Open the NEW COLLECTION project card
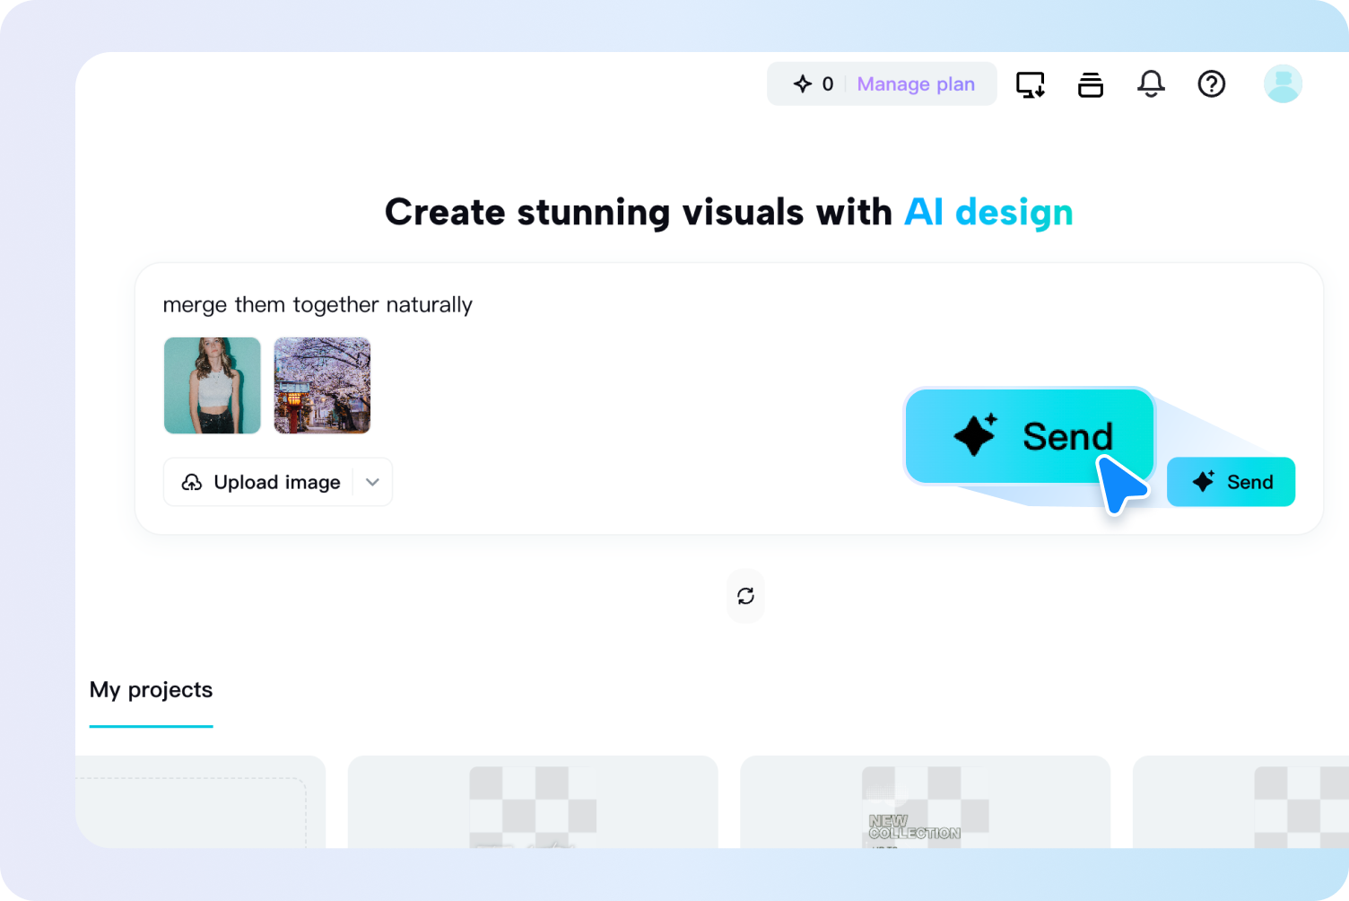The width and height of the screenshot is (1349, 901). (925, 803)
